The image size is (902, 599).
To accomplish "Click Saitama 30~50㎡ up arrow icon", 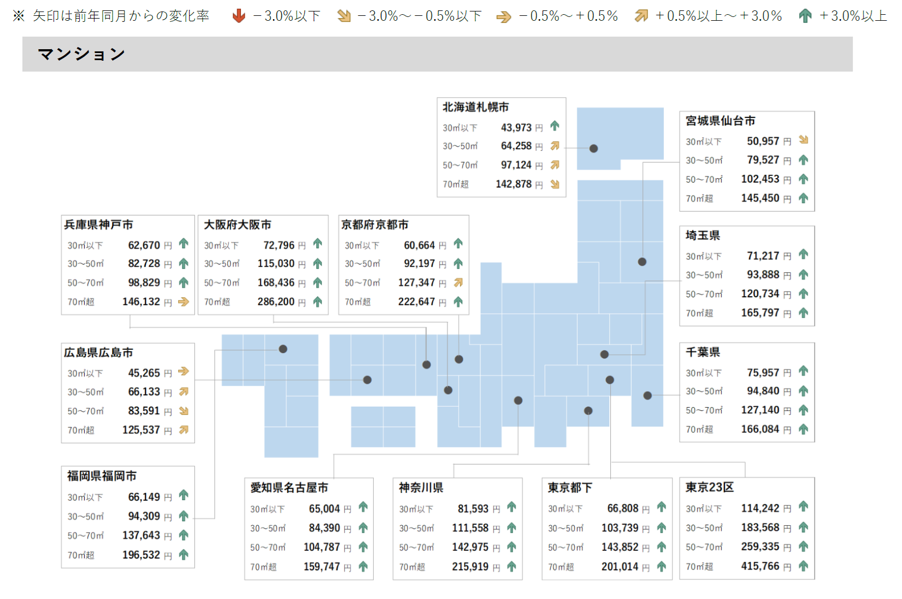I will point(803,274).
